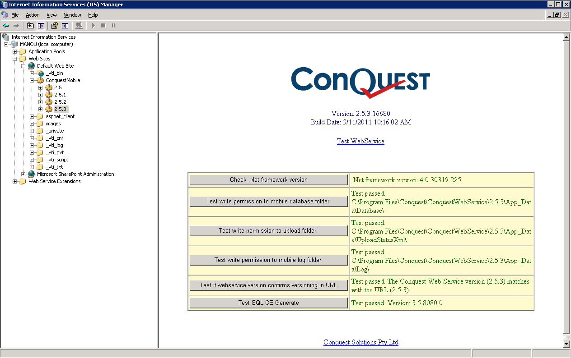571x358 pixels.
Task: Click the Test SQL CE Generate button
Action: click(269, 303)
